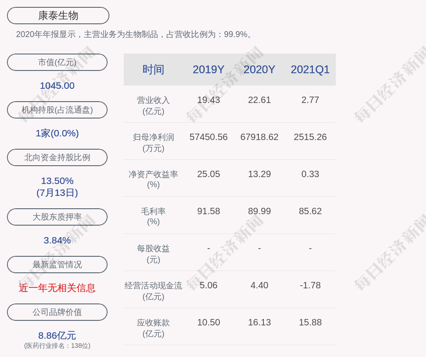
Task: Click the market value 1045.00 figure
Action: click(57, 86)
